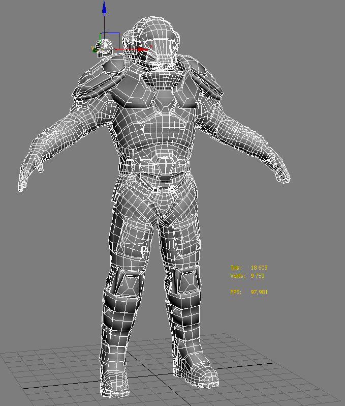Click the Tris count value 18 609
The width and height of the screenshot is (345, 406).
[x=259, y=268]
